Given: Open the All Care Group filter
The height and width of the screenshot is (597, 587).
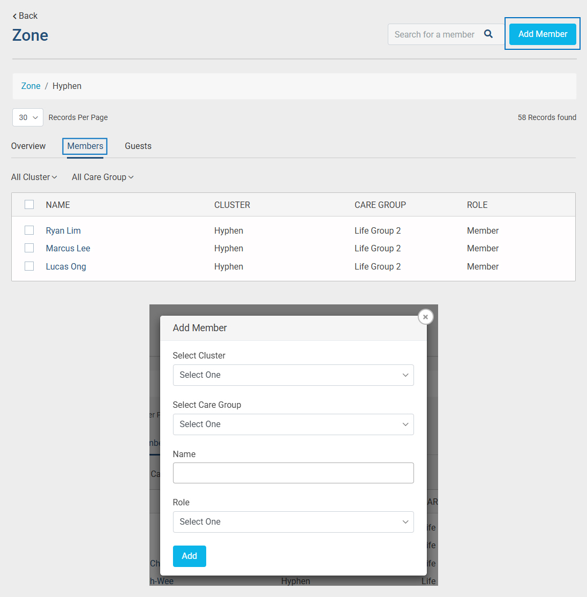Looking at the screenshot, I should pyautogui.click(x=102, y=177).
